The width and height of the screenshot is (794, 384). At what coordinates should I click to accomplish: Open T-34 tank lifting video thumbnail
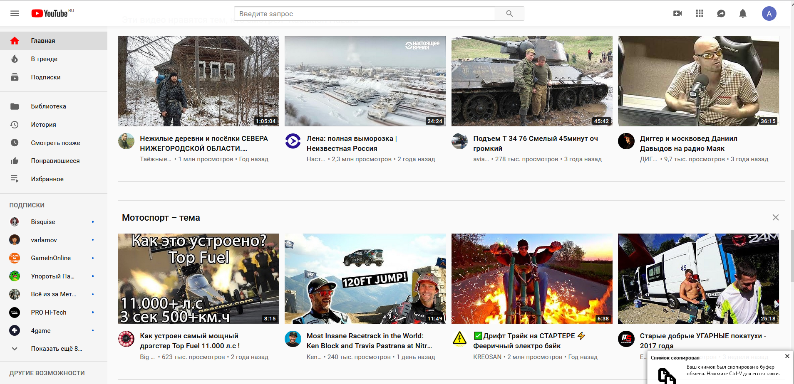click(x=532, y=81)
